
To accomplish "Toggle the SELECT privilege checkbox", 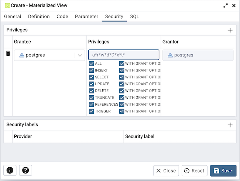I will [92, 77].
